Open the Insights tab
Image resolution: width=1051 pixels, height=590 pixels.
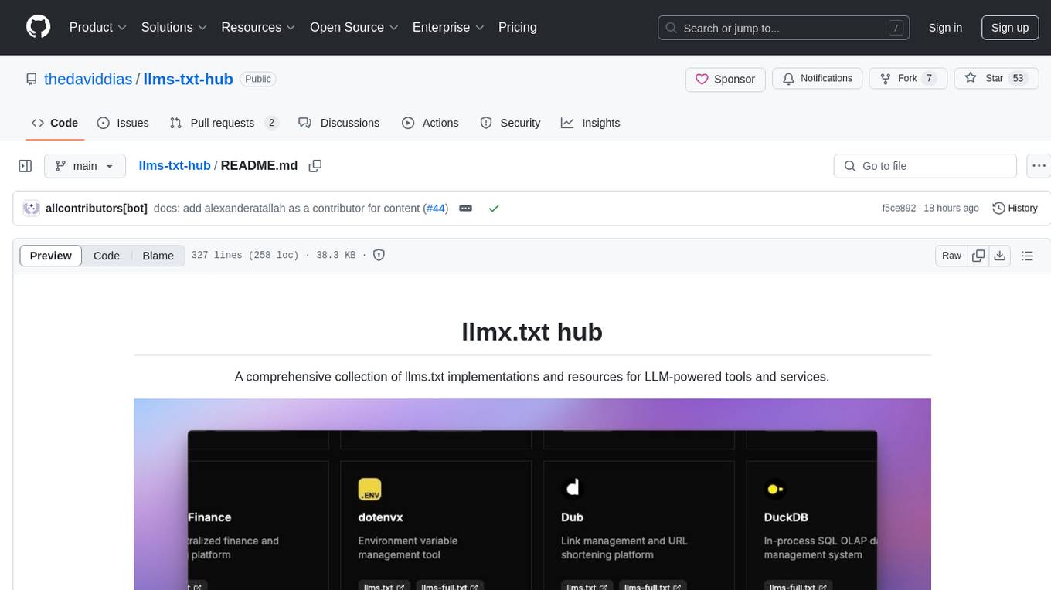click(x=590, y=123)
